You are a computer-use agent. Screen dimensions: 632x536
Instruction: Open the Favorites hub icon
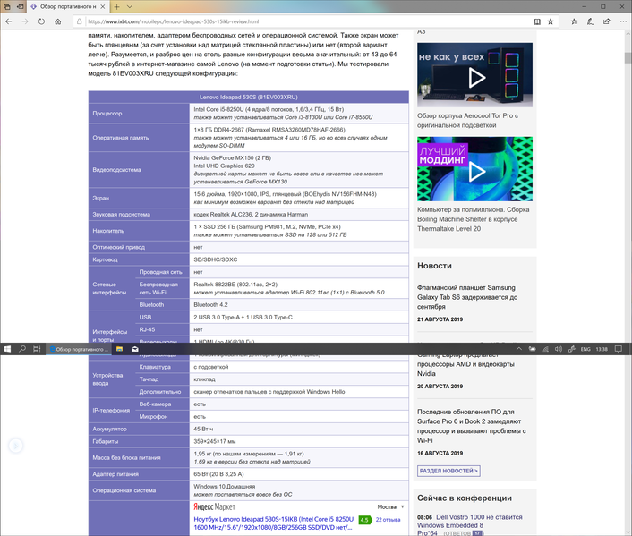574,21
